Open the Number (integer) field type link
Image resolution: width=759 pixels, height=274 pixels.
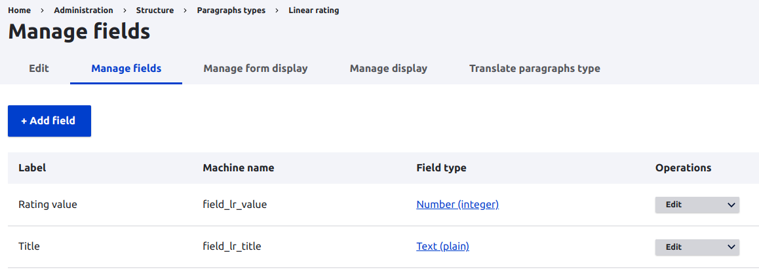tap(457, 205)
